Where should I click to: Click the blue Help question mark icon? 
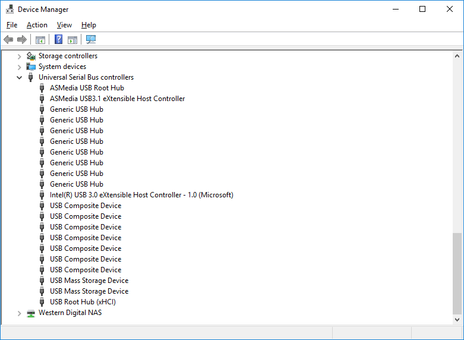click(59, 39)
